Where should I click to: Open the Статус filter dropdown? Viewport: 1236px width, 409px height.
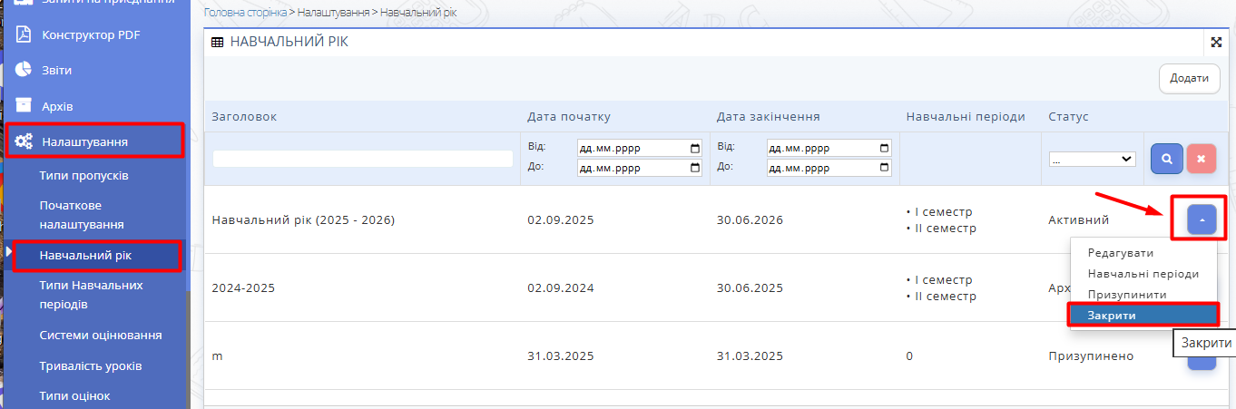[x=1092, y=159]
